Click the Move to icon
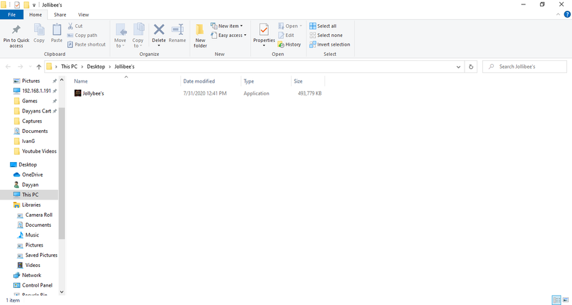This screenshot has width=572, height=305. 120,30
